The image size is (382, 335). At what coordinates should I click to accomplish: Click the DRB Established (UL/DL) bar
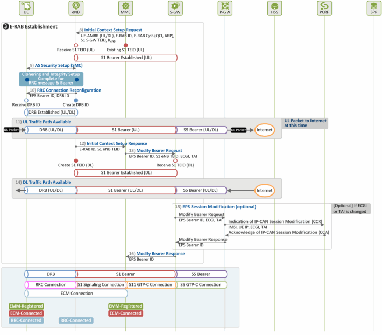coord(51,113)
